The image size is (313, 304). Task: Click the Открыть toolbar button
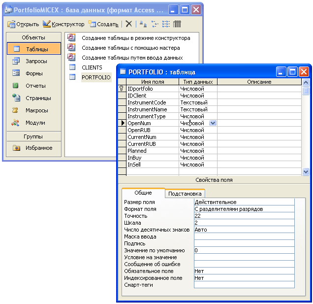(23, 24)
